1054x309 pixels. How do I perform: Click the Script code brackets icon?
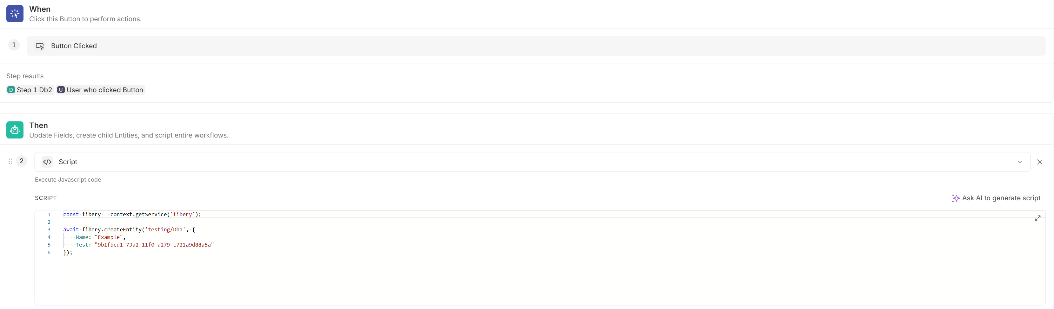(x=48, y=162)
